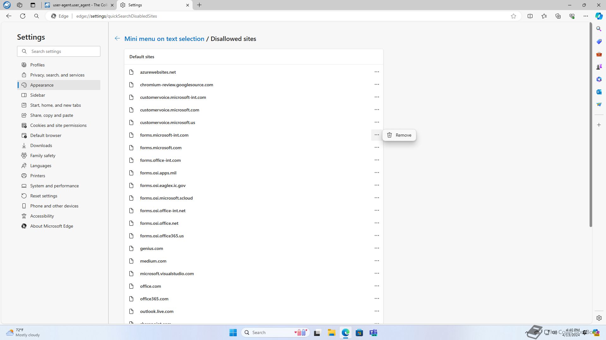Open Accessibility settings

click(59, 216)
